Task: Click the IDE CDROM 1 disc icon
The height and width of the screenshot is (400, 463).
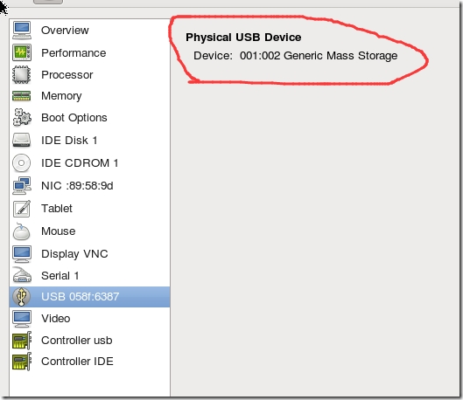Action: click(22, 163)
